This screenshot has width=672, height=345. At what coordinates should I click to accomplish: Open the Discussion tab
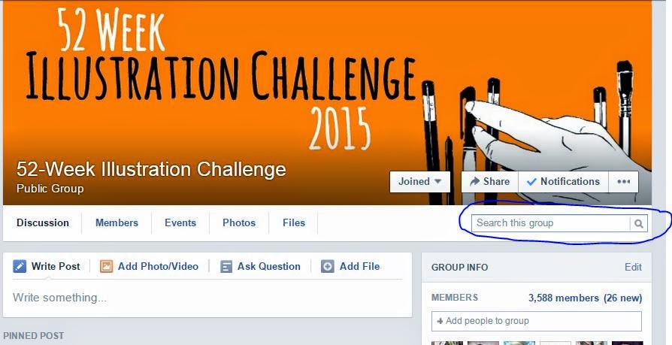click(x=42, y=222)
